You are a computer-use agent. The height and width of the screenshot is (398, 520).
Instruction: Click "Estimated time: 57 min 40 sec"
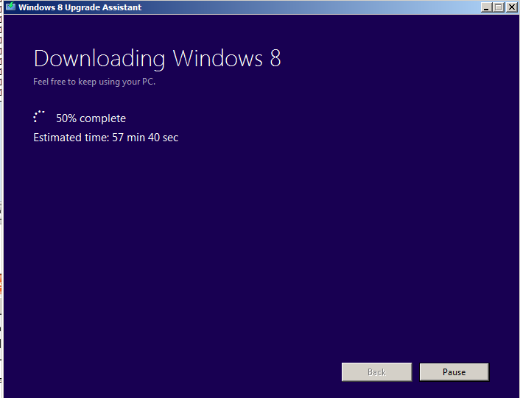click(106, 138)
